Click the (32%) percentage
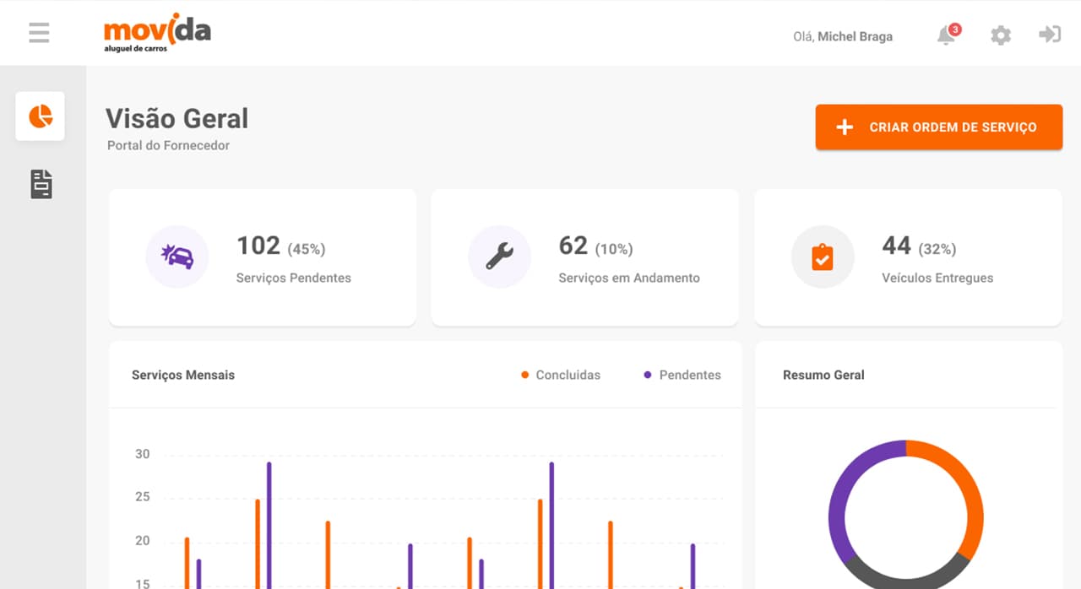Image resolution: width=1081 pixels, height=589 pixels. (937, 249)
